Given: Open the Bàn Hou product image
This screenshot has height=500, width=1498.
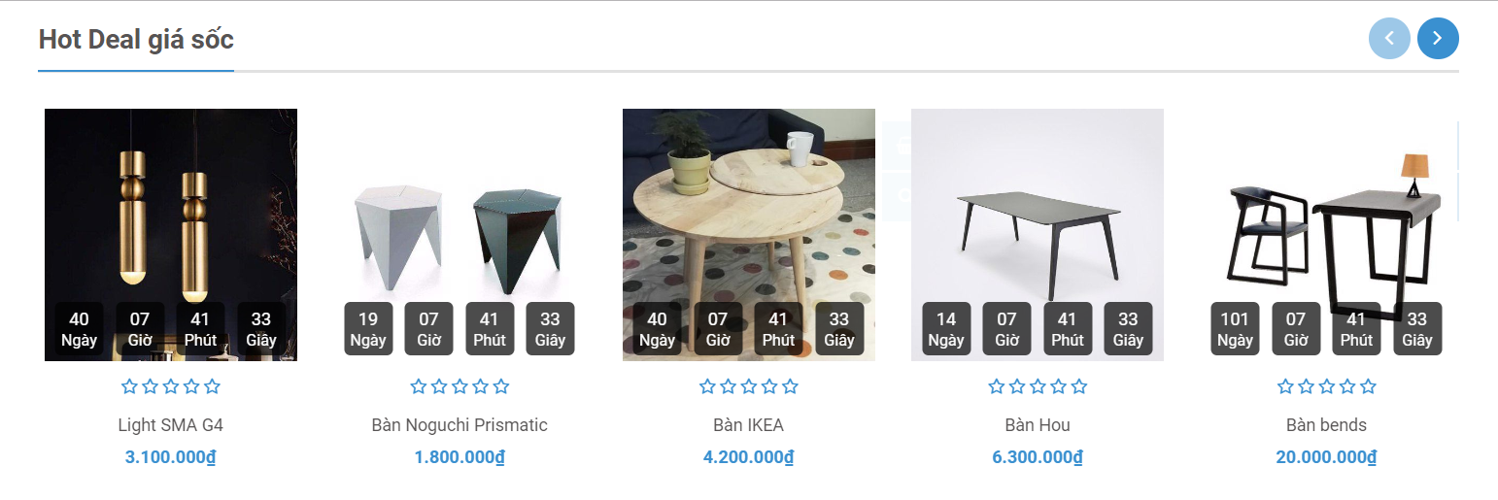Looking at the screenshot, I should click(1038, 214).
